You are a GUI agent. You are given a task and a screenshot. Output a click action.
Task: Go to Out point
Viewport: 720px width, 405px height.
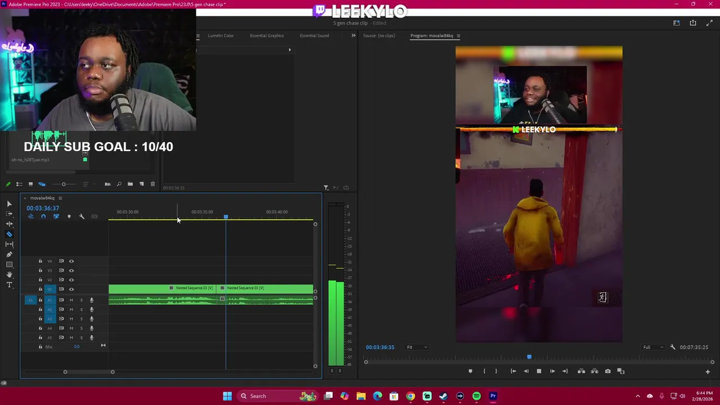pyautogui.click(x=565, y=371)
